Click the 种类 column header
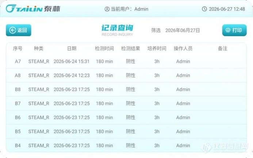Screen dimensions: 253x158 pyautogui.click(x=39, y=49)
